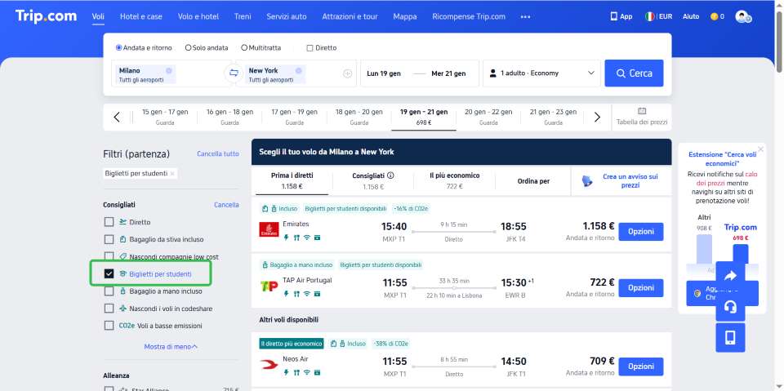Open the App download link
Image resolution: width=784 pixels, height=391 pixels.
tap(621, 16)
